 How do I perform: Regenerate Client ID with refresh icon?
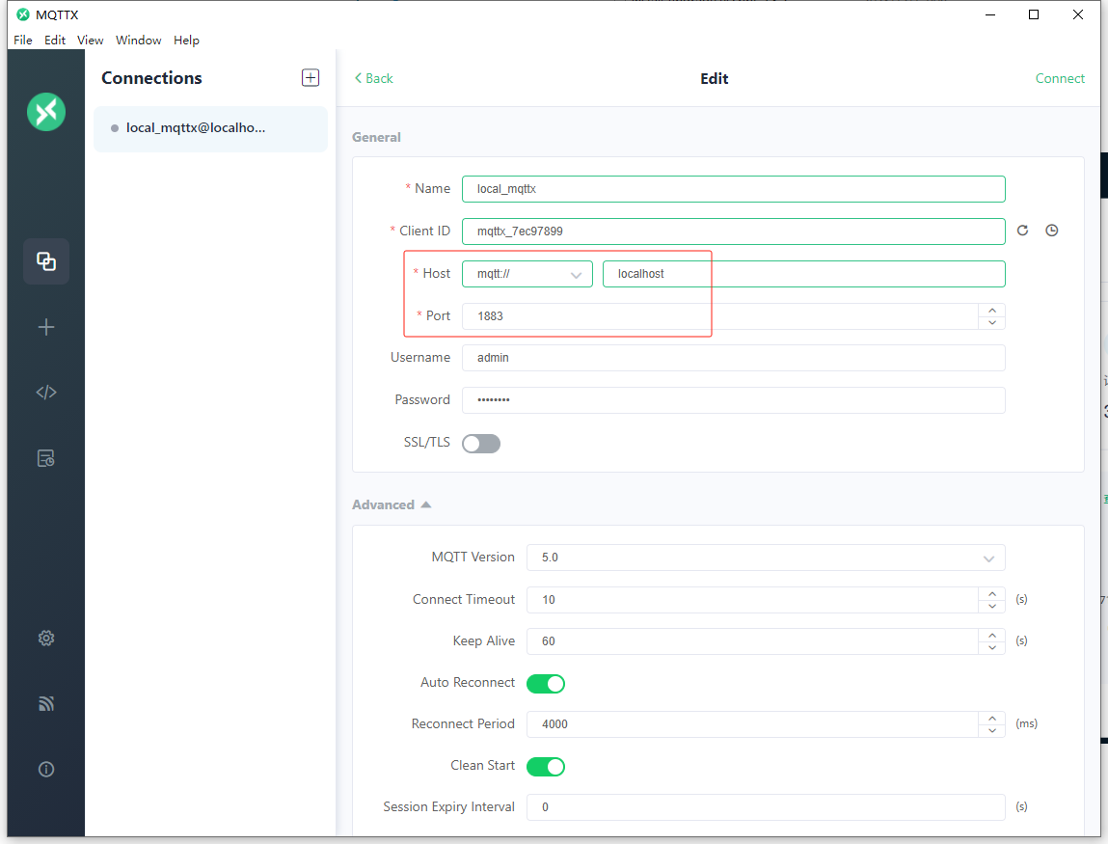[1022, 231]
